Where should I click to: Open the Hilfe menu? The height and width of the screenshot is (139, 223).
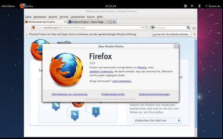pos(100,17)
